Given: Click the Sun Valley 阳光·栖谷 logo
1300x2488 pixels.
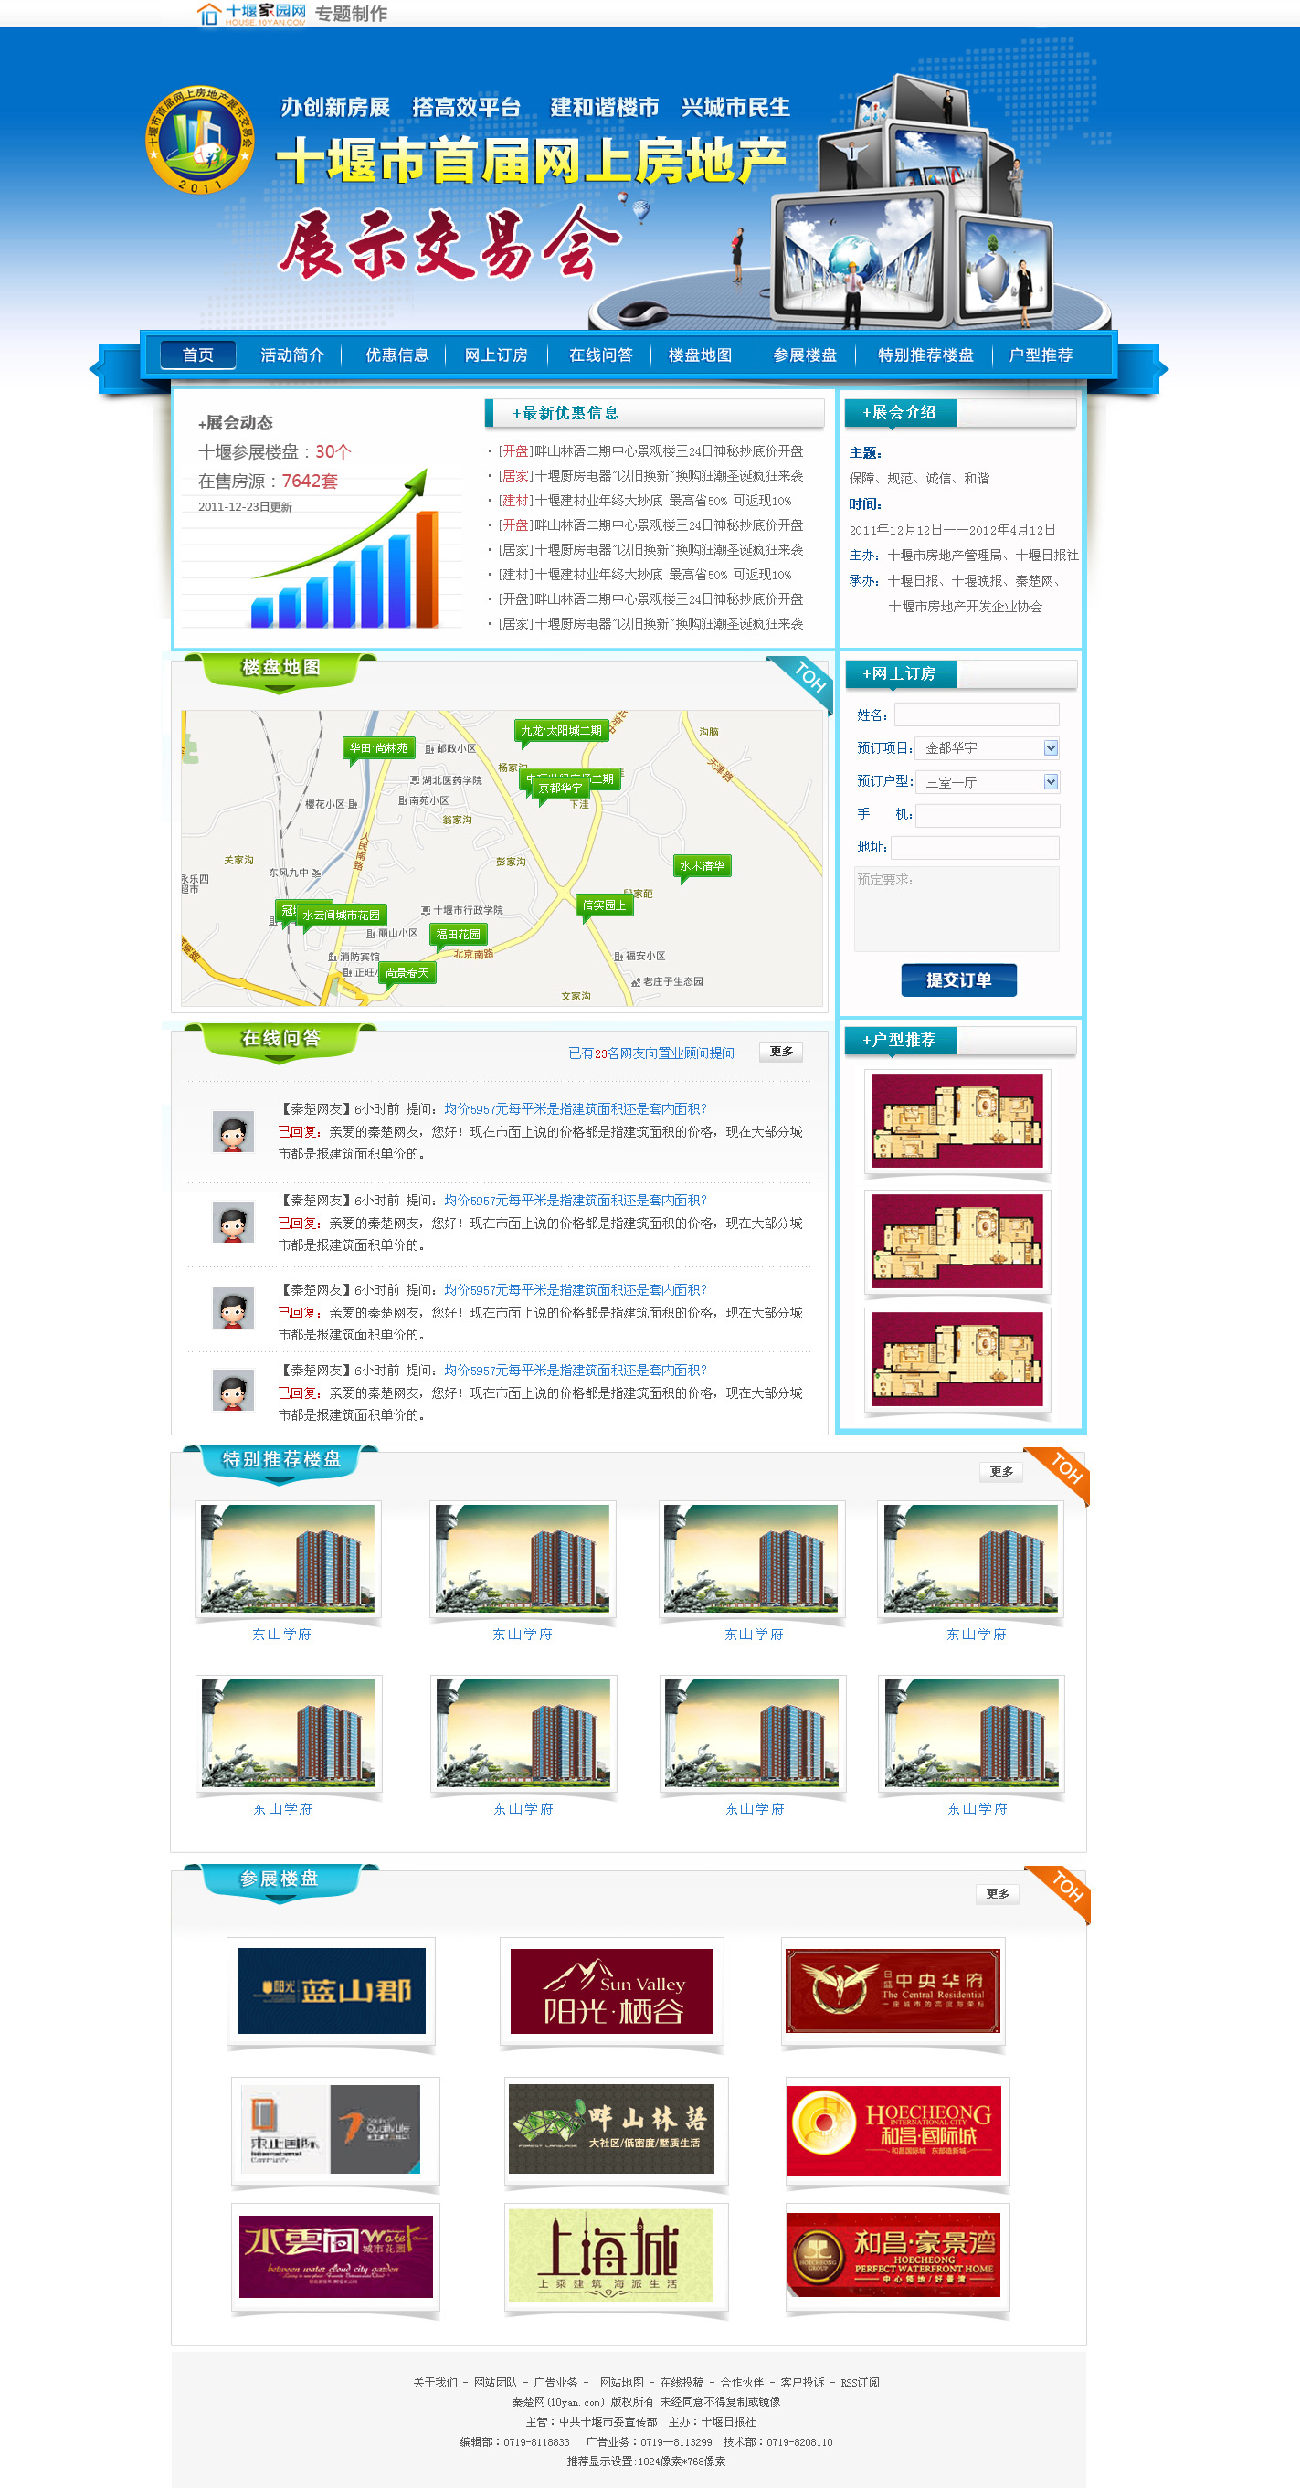Looking at the screenshot, I should click(x=611, y=1991).
